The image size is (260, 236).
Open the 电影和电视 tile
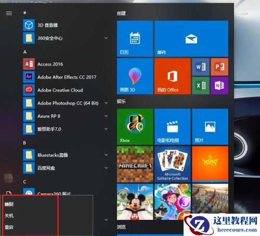tap(173, 127)
